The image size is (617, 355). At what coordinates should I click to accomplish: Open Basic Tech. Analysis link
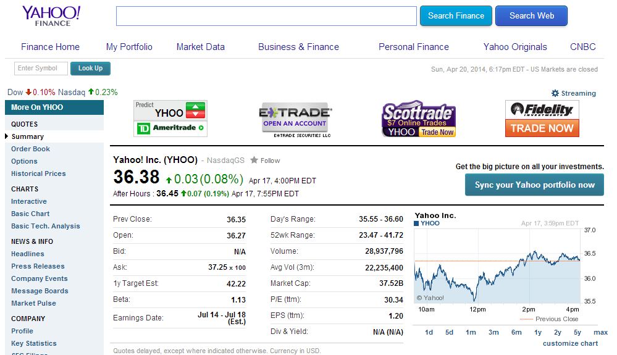pyautogui.click(x=45, y=226)
